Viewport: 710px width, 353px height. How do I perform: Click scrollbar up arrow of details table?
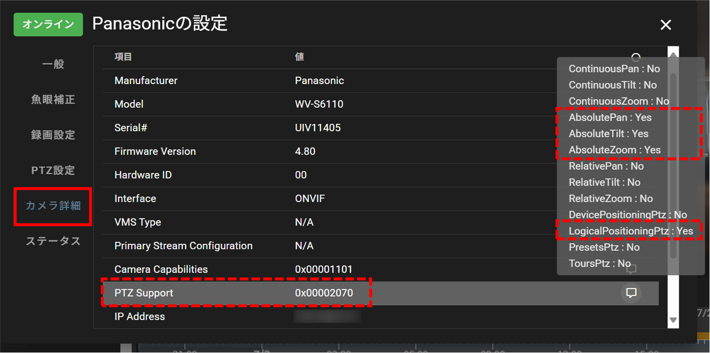673,54
